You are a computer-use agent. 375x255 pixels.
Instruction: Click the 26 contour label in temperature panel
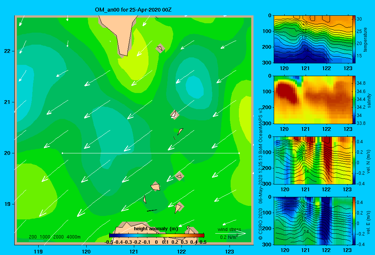point(305,23)
